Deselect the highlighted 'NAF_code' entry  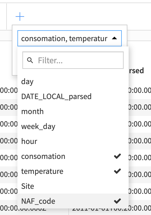click(73, 201)
